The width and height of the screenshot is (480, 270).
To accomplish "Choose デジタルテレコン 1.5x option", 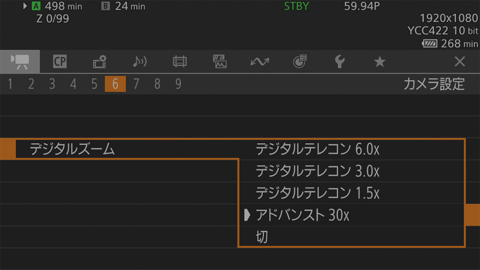I will 317,193.
